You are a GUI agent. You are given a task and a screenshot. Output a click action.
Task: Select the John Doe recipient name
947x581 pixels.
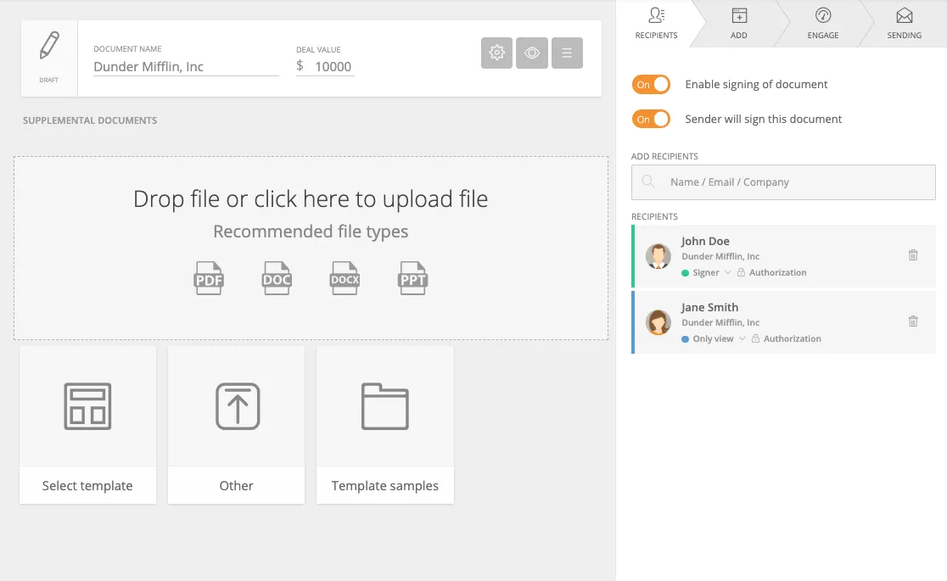click(705, 241)
